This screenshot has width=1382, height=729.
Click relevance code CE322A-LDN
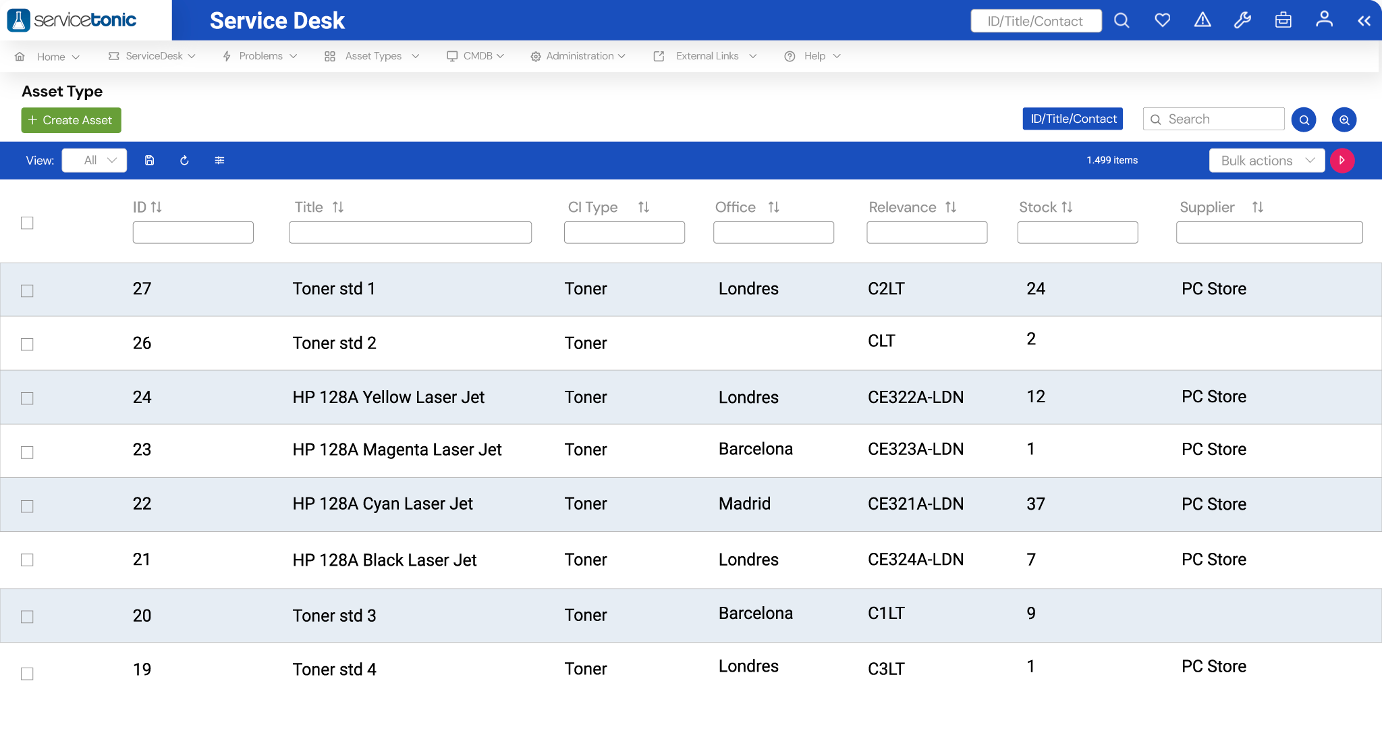[916, 398]
